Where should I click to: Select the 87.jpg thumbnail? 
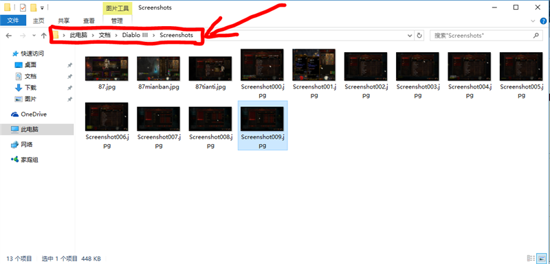coord(107,69)
